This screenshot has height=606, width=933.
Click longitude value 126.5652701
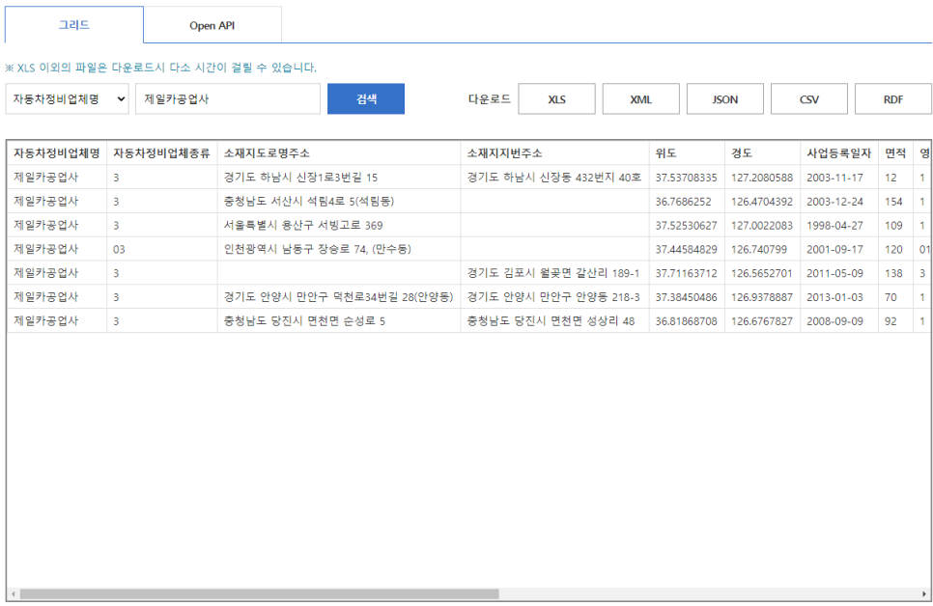tap(762, 273)
